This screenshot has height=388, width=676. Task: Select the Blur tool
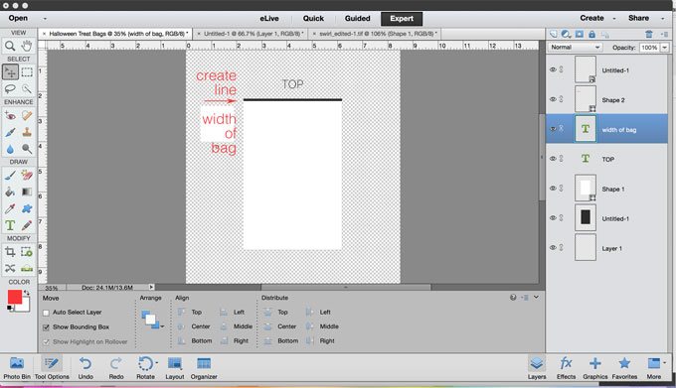coord(10,149)
